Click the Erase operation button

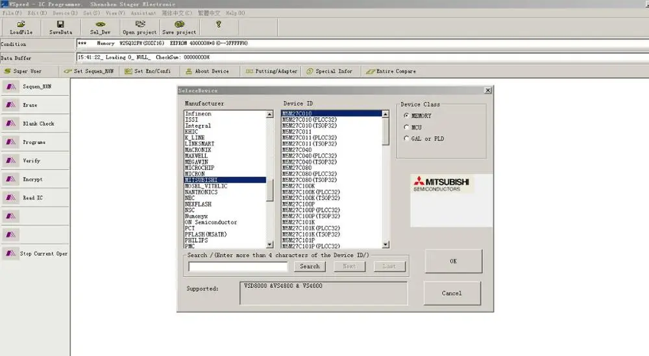click(x=35, y=106)
